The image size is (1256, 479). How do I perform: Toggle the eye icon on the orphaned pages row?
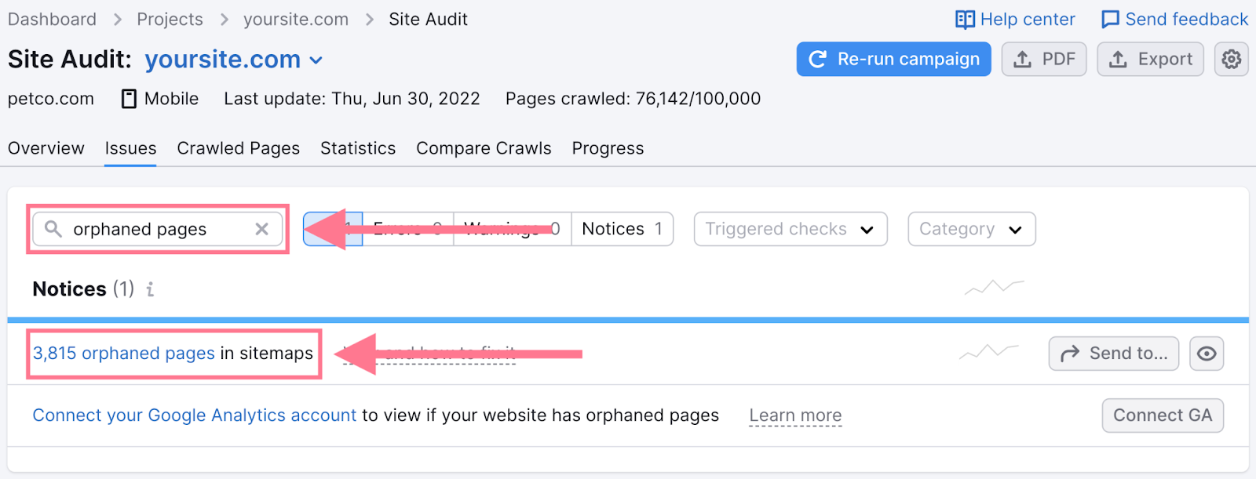click(x=1207, y=354)
